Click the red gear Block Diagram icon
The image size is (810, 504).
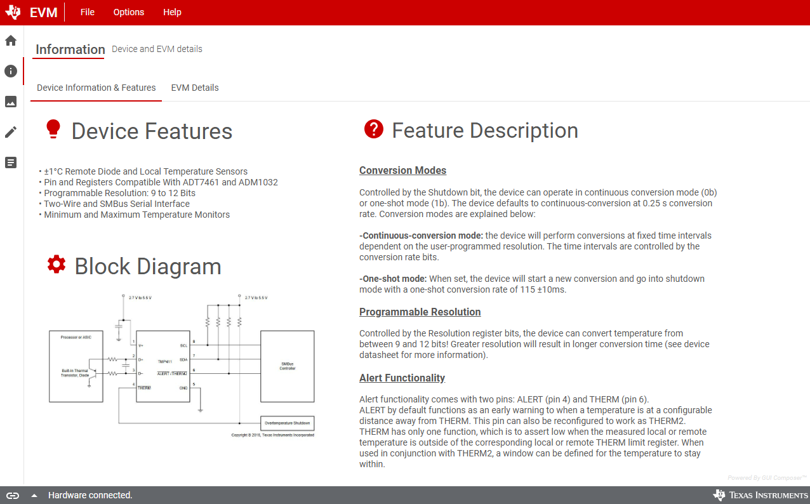[x=56, y=265]
